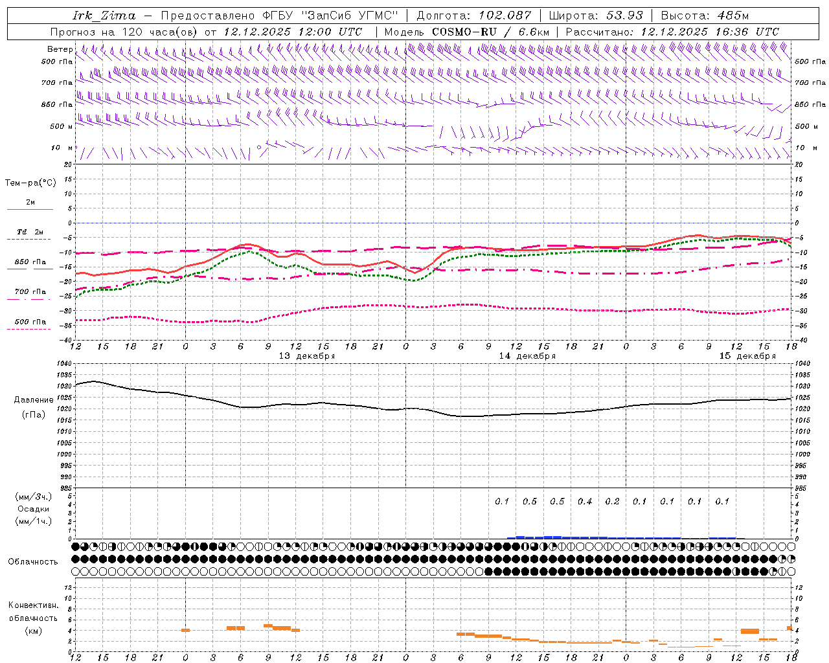Screen dimensions: 829x663
Task: Click the 'Широта: 53.93' header value
Action: pyautogui.click(x=596, y=16)
